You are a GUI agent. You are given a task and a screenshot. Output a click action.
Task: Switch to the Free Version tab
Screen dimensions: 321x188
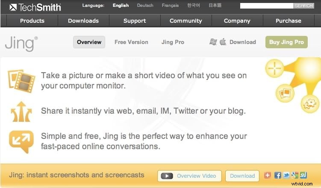[x=131, y=42]
